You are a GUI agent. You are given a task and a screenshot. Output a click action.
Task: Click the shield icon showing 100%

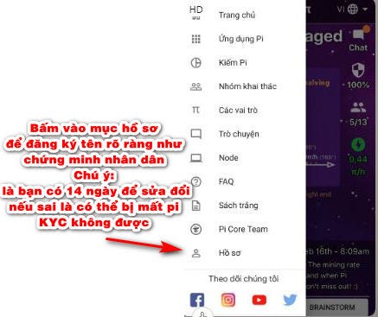pyautogui.click(x=358, y=70)
